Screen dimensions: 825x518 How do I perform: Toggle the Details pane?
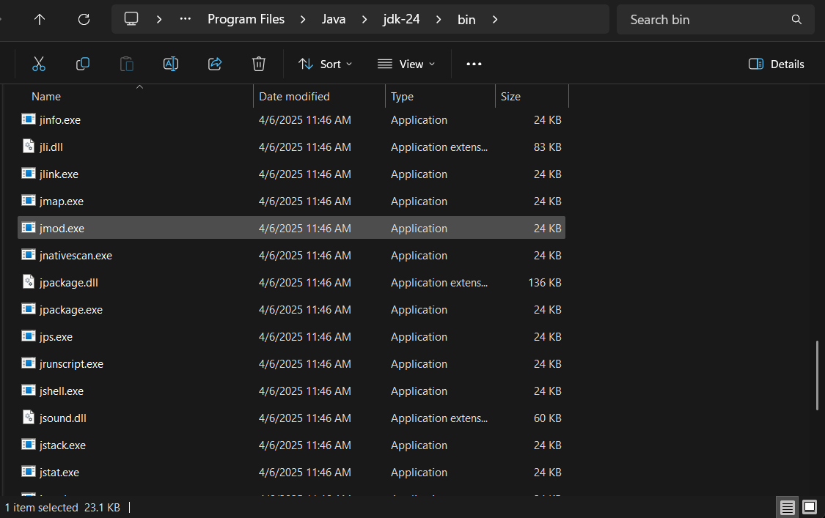tap(776, 64)
